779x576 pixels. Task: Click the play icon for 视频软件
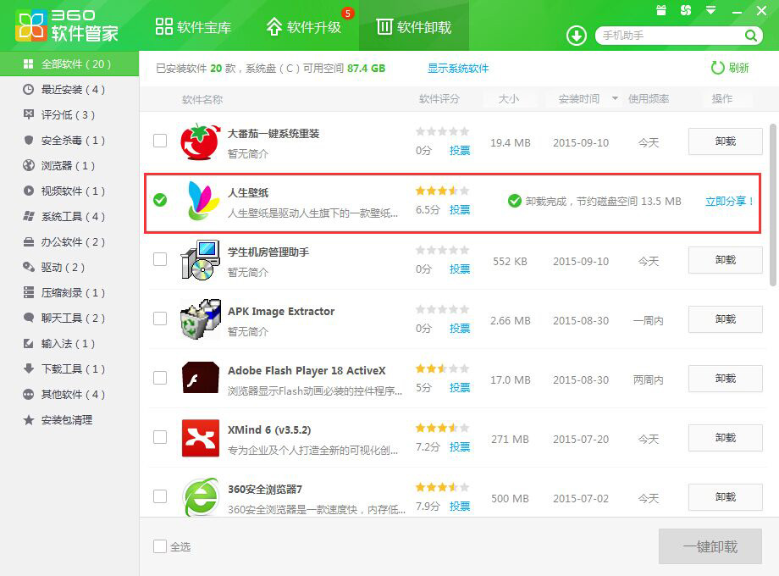pyautogui.click(x=29, y=191)
